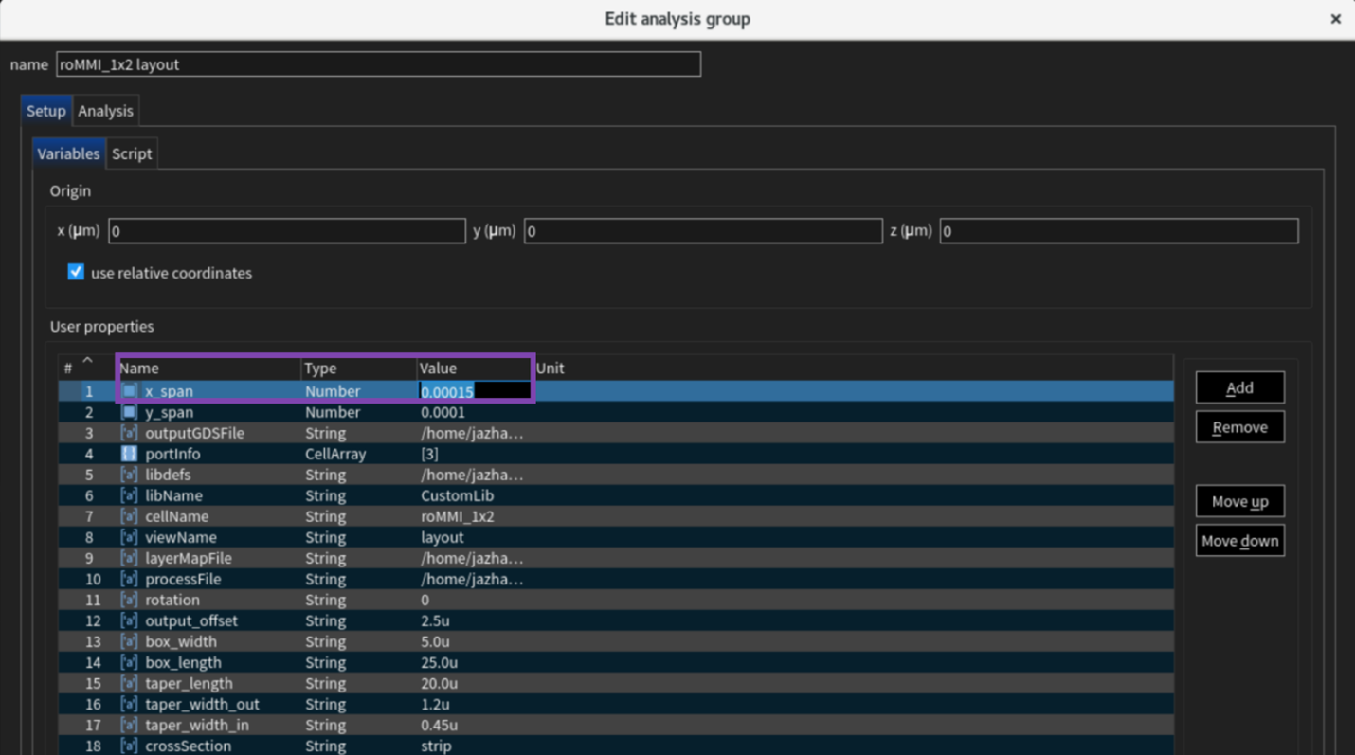Select the rotation value 0
The width and height of the screenshot is (1355, 755).
425,600
